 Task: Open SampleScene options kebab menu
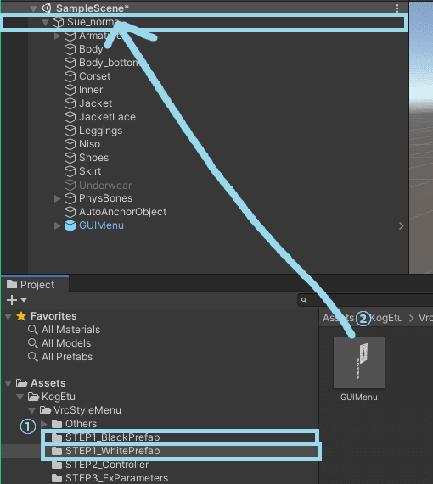pos(397,8)
